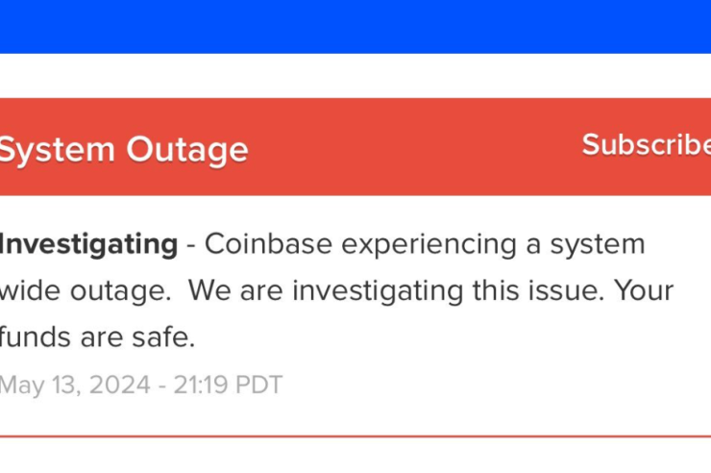Click the thin red divider line
Screen dimensions: 711x473
(355, 436)
